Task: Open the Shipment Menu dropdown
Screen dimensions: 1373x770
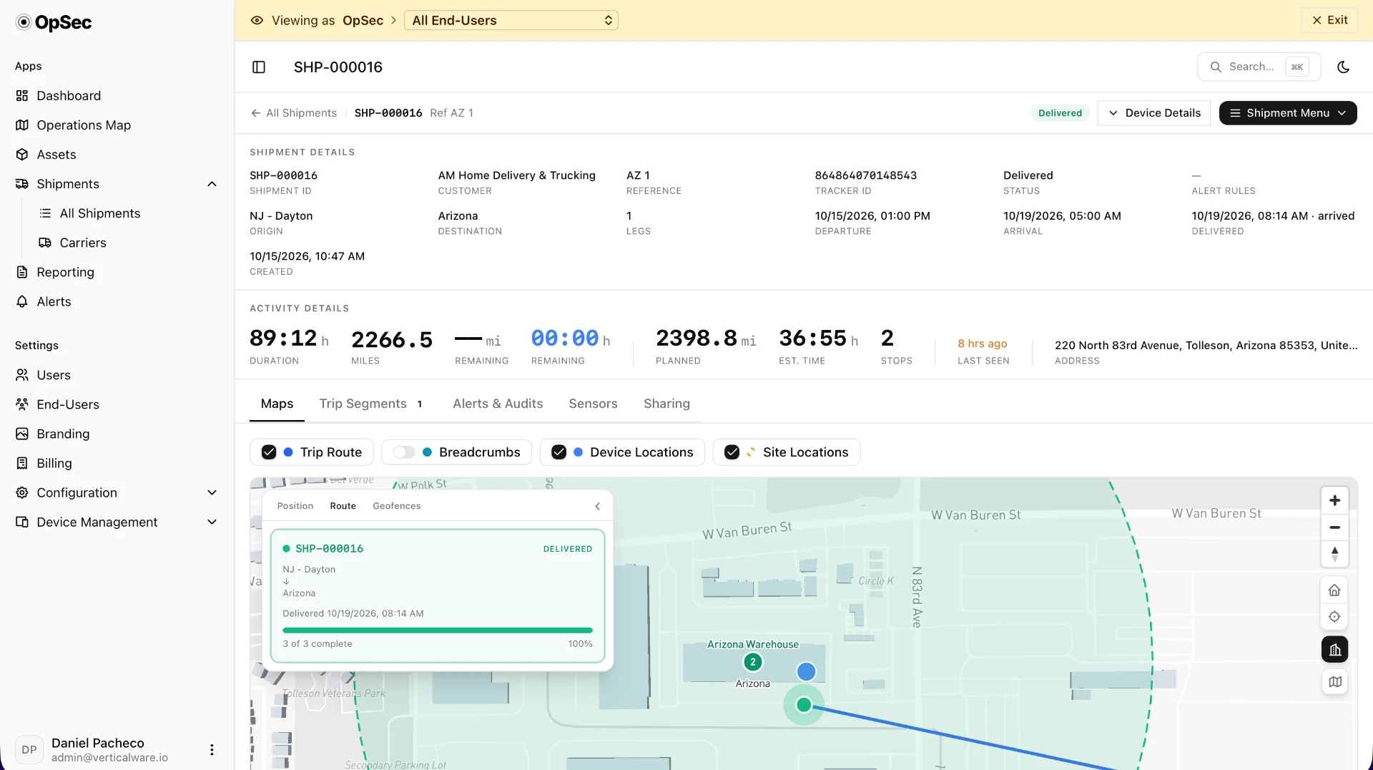Action: [x=1288, y=113]
